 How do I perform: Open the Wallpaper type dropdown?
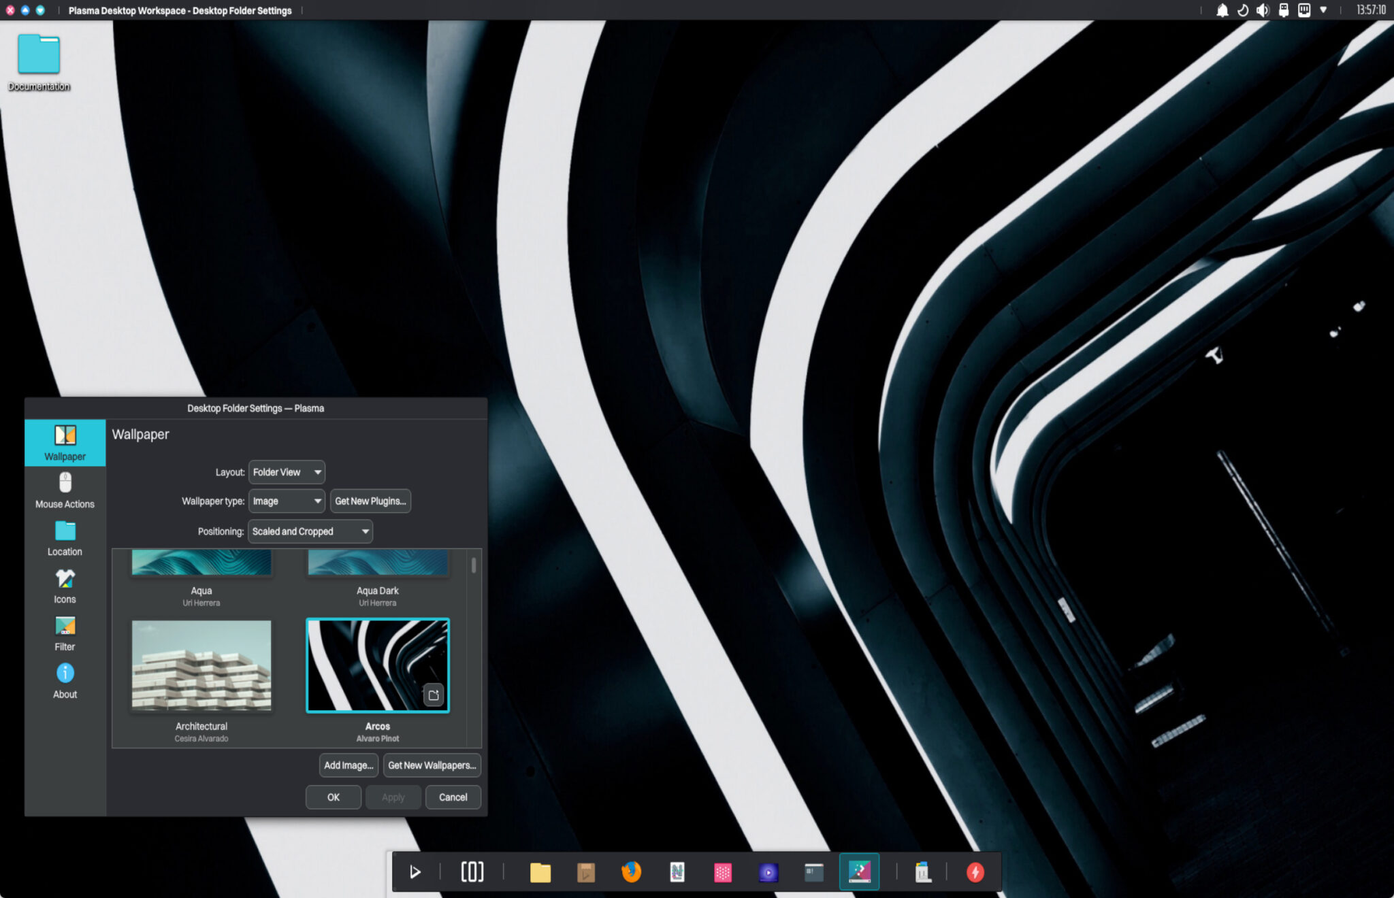[x=287, y=501]
